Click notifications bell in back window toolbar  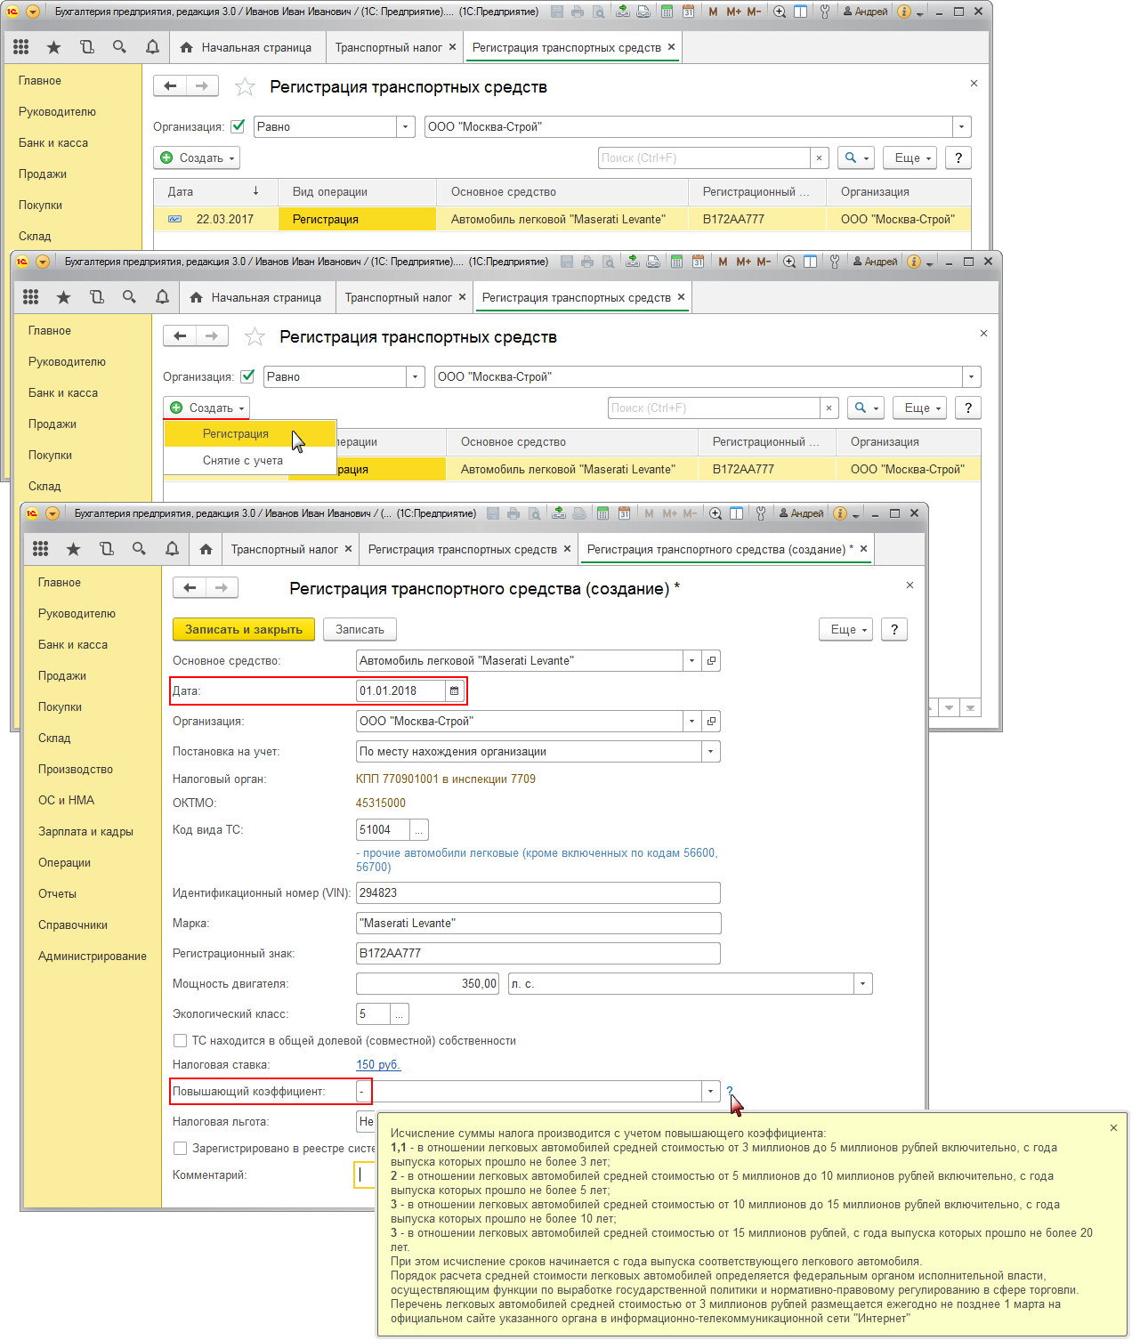tap(152, 47)
